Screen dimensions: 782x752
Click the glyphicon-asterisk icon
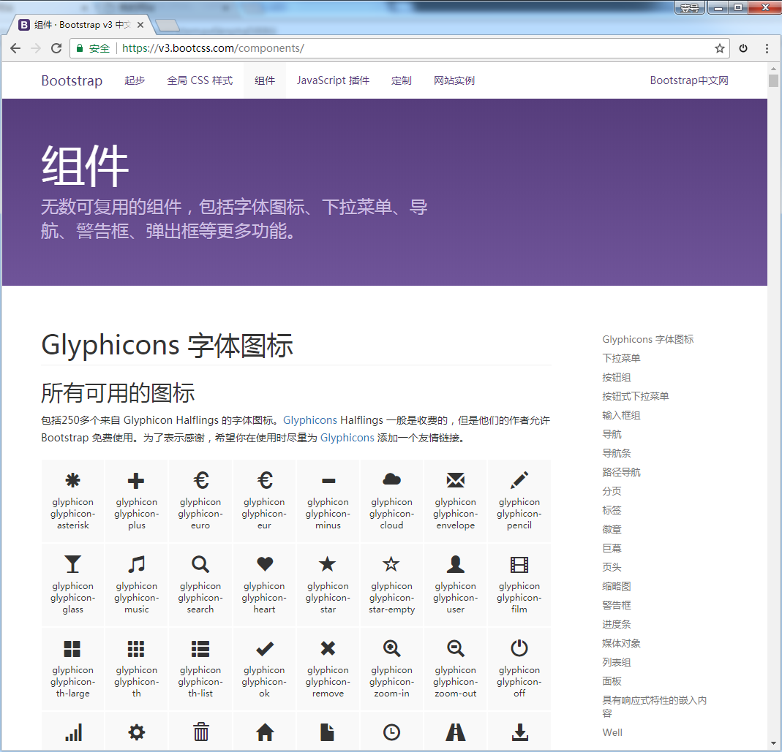tap(73, 480)
